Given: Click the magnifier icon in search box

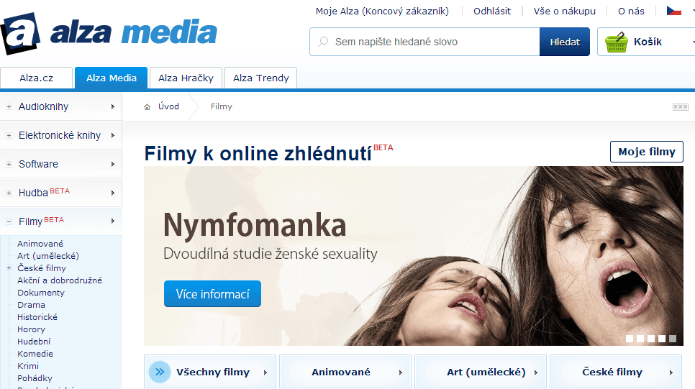Looking at the screenshot, I should point(324,42).
